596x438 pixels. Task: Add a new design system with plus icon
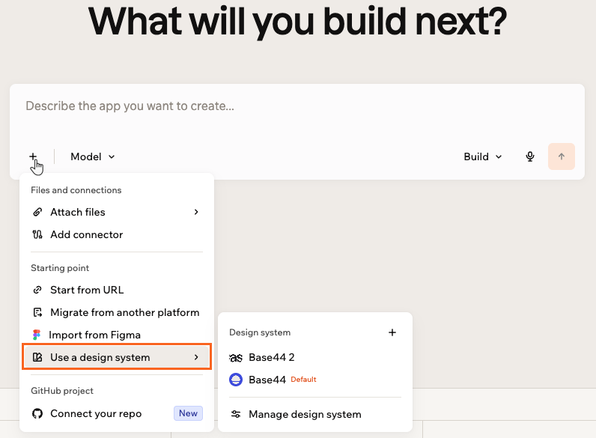click(392, 332)
